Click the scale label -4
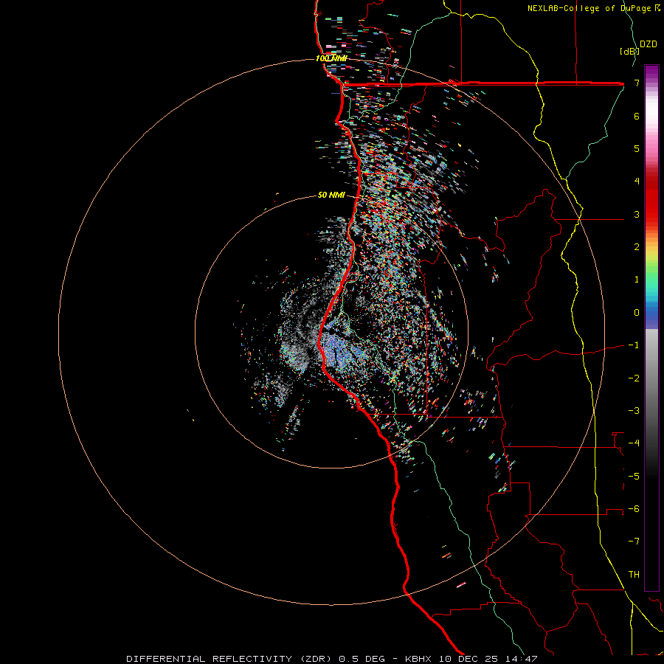664x664 pixels. [634, 443]
